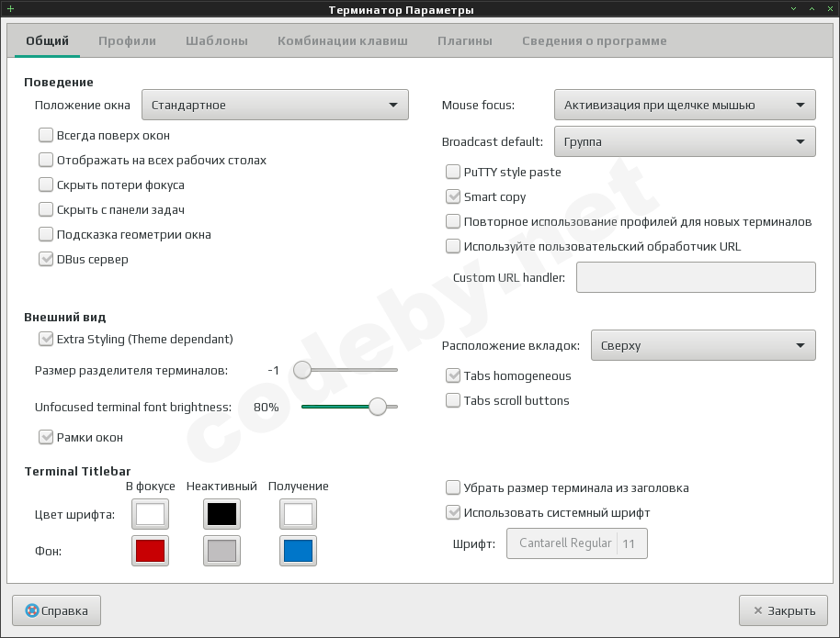Switch to the Общий tab
The height and width of the screenshot is (638, 840).
pos(47,40)
